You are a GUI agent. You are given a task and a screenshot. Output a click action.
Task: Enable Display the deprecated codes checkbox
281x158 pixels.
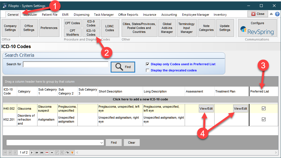148,70
